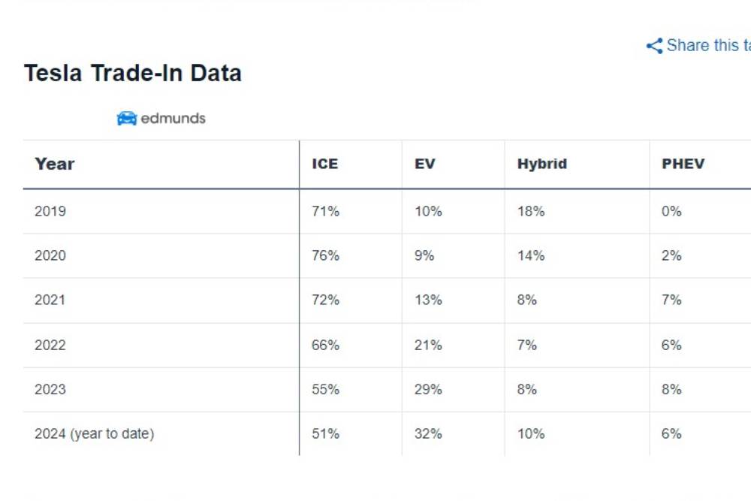Select the ICE column header

325,164
